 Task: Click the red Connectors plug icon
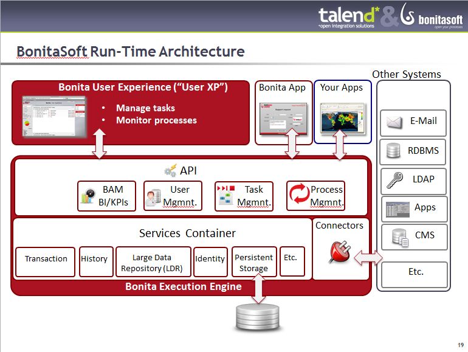pyautogui.click(x=340, y=252)
